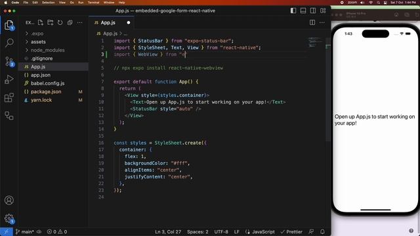Open the Terminal menu
Image resolution: width=420 pixels, height=236 pixels.
(x=93, y=3)
